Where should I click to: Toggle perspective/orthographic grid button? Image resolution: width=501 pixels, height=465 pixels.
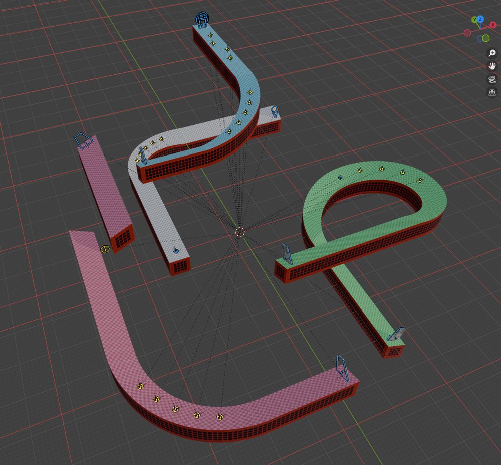click(492, 92)
